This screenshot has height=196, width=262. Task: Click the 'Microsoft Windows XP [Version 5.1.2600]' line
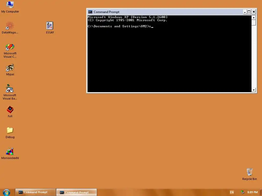click(x=127, y=17)
